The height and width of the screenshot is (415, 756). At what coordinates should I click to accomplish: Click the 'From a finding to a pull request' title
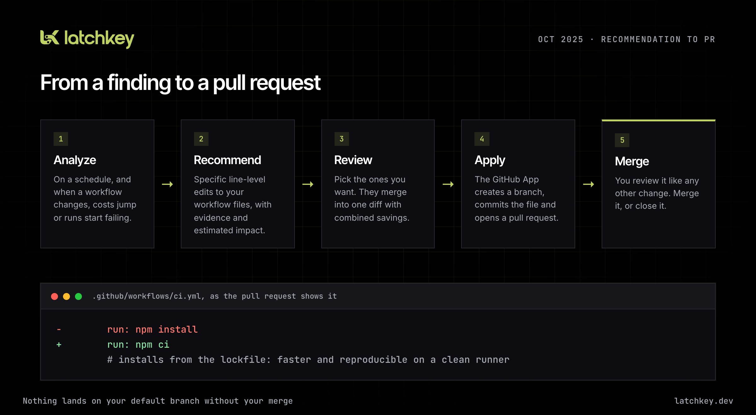[180, 83]
